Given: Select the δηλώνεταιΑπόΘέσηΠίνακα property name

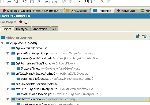Looking at the screenshot, I should click(33, 63).
